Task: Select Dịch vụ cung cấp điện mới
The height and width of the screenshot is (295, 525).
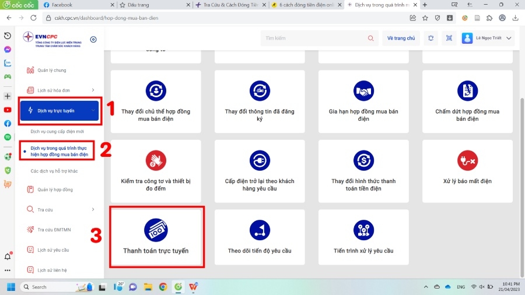Action: pyautogui.click(x=57, y=131)
